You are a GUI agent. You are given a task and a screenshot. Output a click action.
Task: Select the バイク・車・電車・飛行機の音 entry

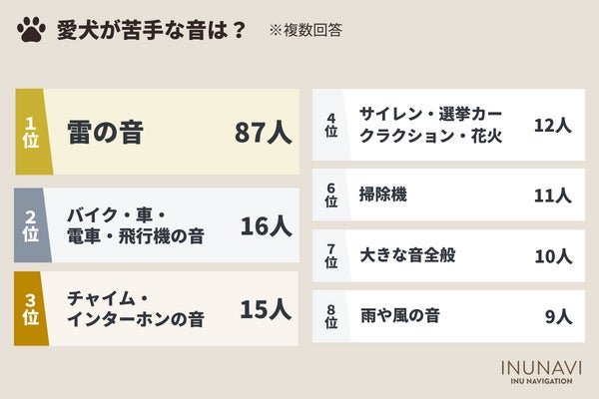pyautogui.click(x=132, y=225)
